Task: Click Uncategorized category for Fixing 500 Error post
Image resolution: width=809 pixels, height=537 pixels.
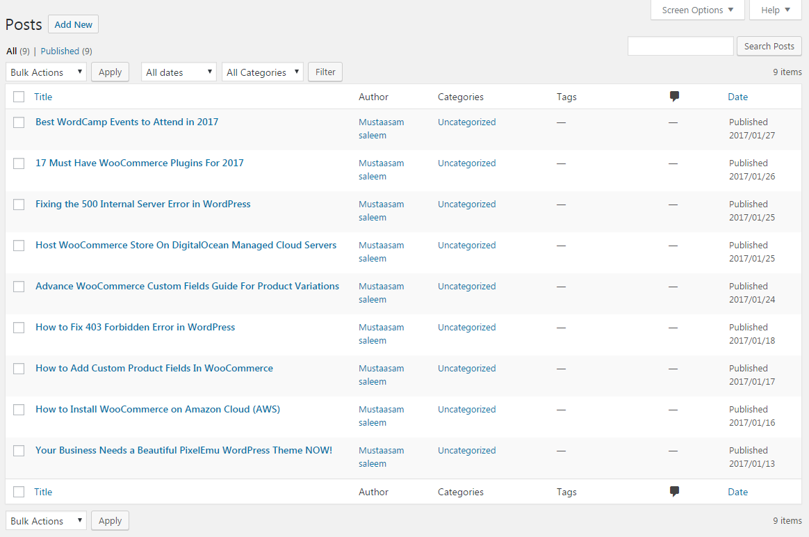Action: tap(466, 204)
